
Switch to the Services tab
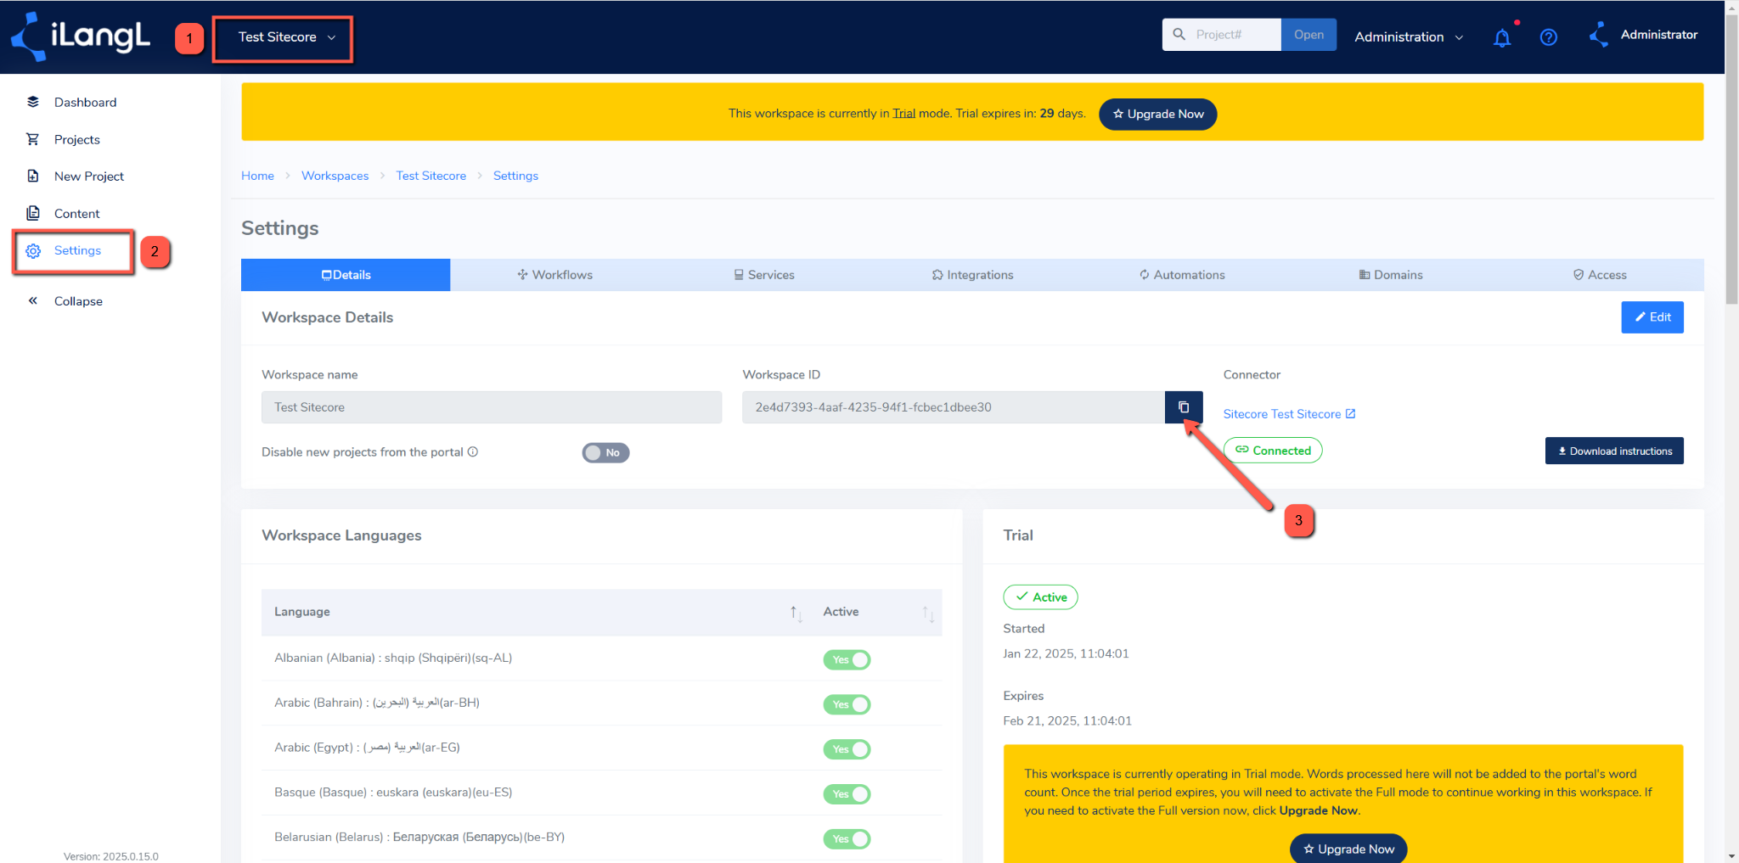(x=764, y=275)
